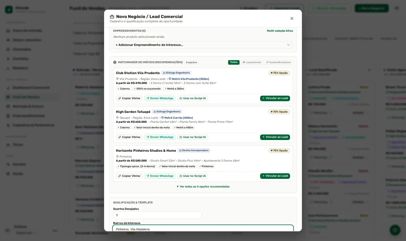Send High Garden Tatuapé via WhatsApp
The width and height of the screenshot is (406, 241).
[x=160, y=137]
